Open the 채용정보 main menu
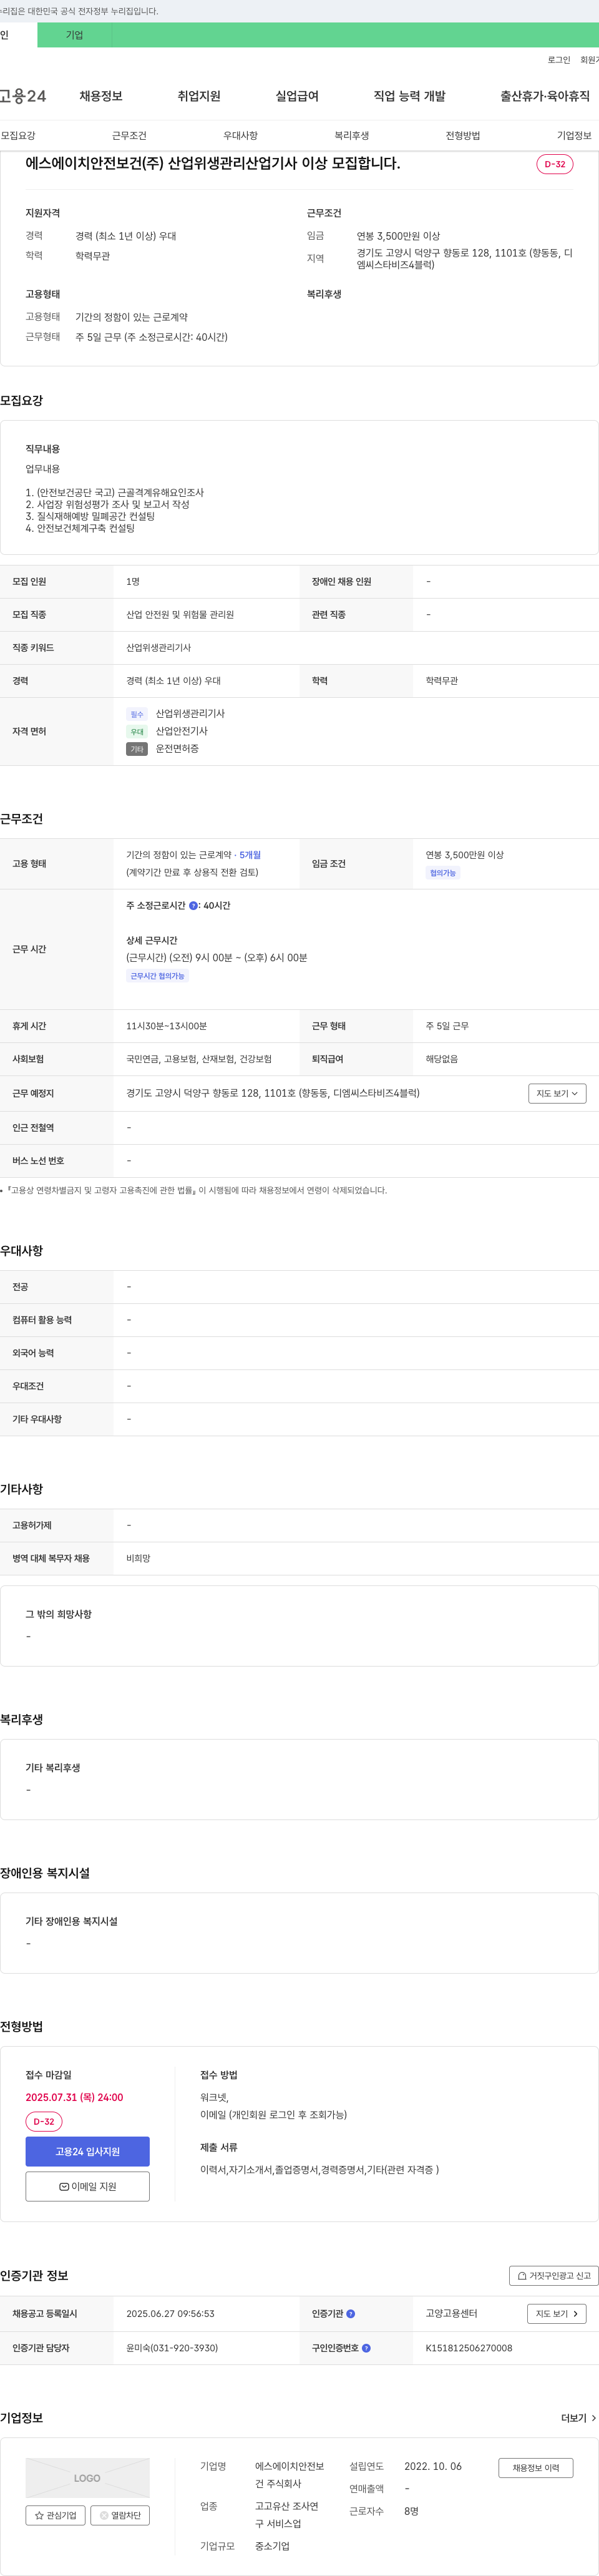The width and height of the screenshot is (599, 2576). pos(101,96)
